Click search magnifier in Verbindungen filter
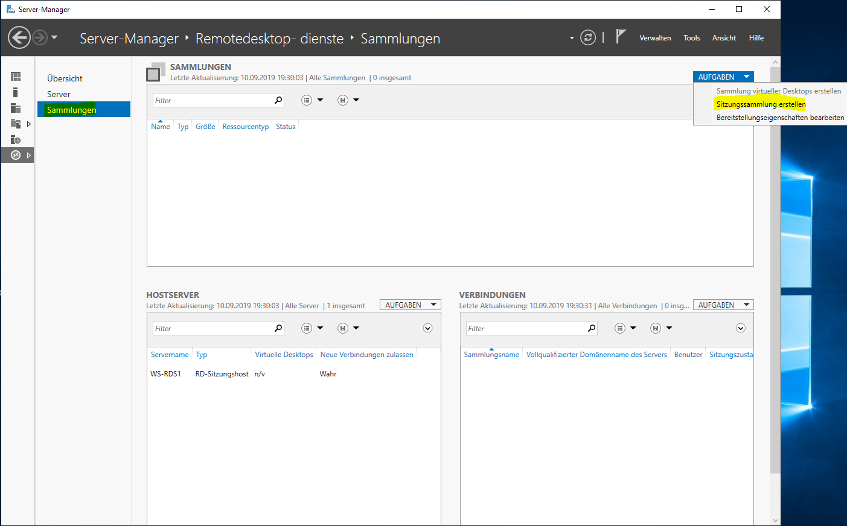The width and height of the screenshot is (847, 526). click(592, 328)
